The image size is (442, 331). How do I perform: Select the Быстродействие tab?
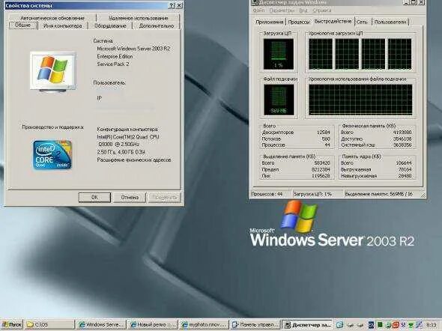tap(333, 21)
